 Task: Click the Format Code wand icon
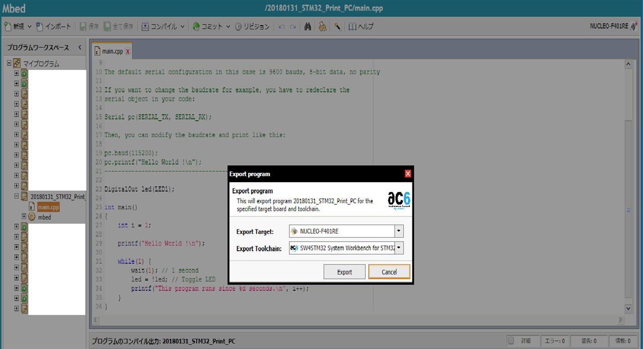click(x=338, y=27)
